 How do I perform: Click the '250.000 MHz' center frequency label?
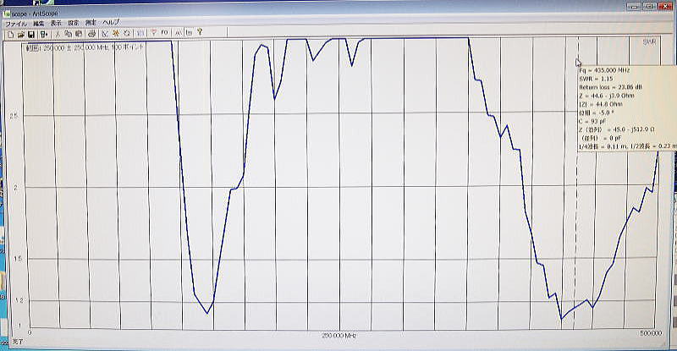pos(339,335)
